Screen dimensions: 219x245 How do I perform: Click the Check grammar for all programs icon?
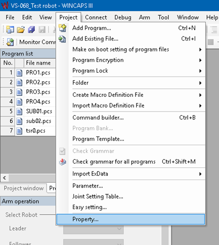[62, 162]
